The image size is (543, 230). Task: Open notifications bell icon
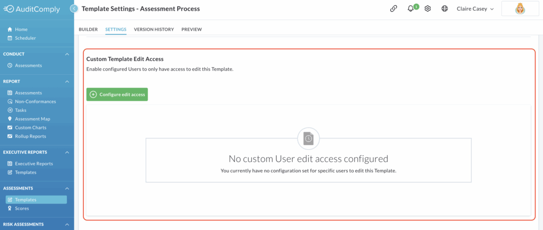point(411,9)
